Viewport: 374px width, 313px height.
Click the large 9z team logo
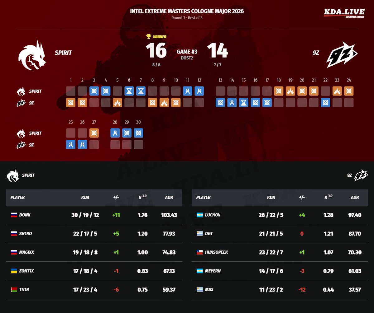342,55
